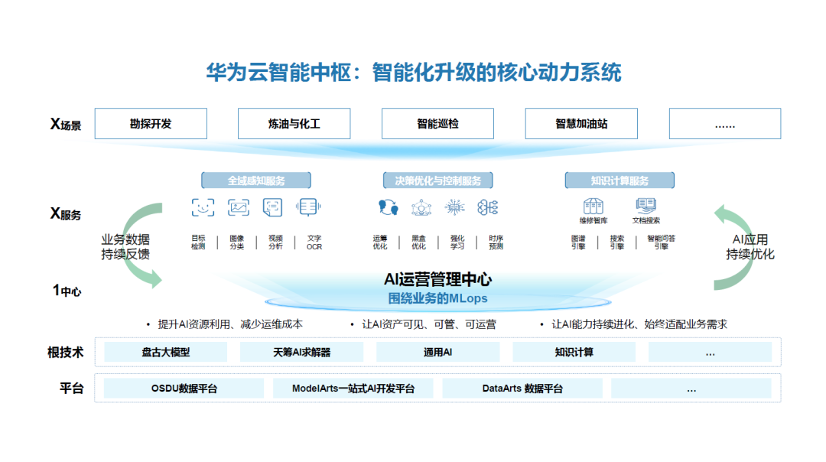826x462 pixels.
Task: Click the 平台 row label
Action: [x=72, y=389]
